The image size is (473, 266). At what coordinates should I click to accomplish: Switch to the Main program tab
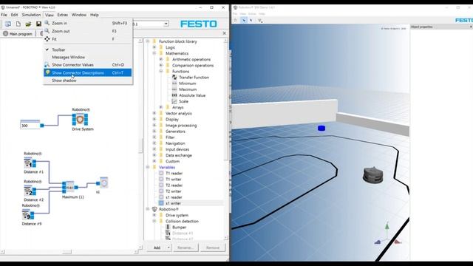coord(18,34)
